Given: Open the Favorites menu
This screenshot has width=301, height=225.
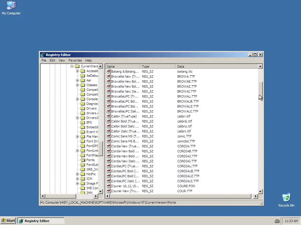Looking at the screenshot, I should (75, 60).
